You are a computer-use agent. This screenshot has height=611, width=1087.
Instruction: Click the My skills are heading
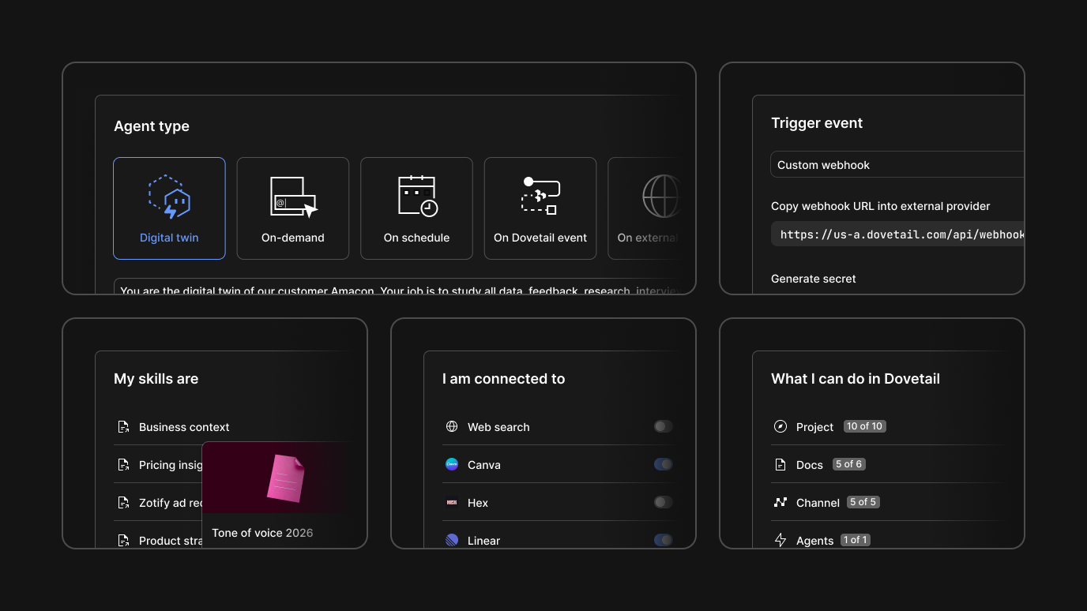(156, 379)
